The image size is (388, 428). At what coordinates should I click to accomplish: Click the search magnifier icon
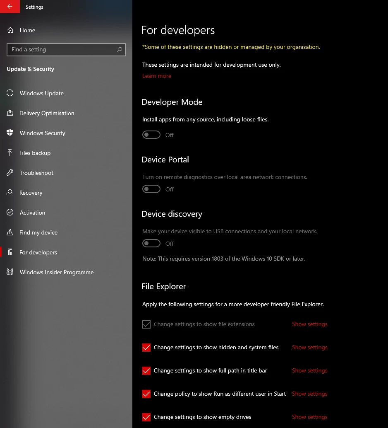(x=120, y=49)
